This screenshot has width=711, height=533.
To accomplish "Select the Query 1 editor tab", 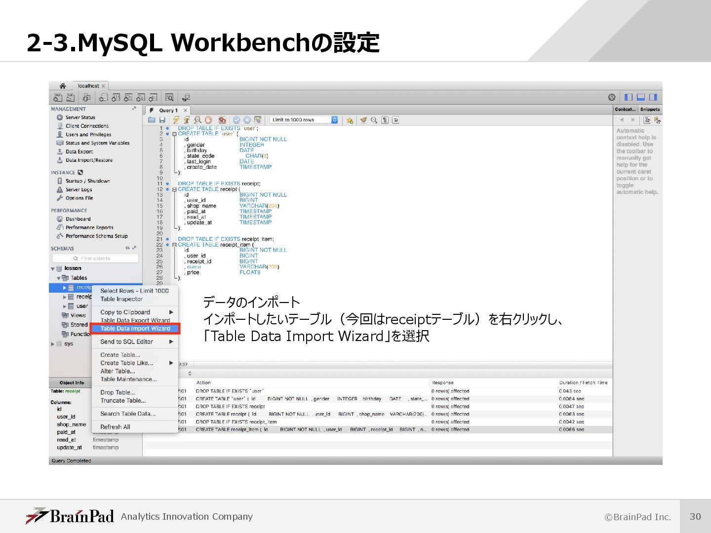I will coord(168,111).
